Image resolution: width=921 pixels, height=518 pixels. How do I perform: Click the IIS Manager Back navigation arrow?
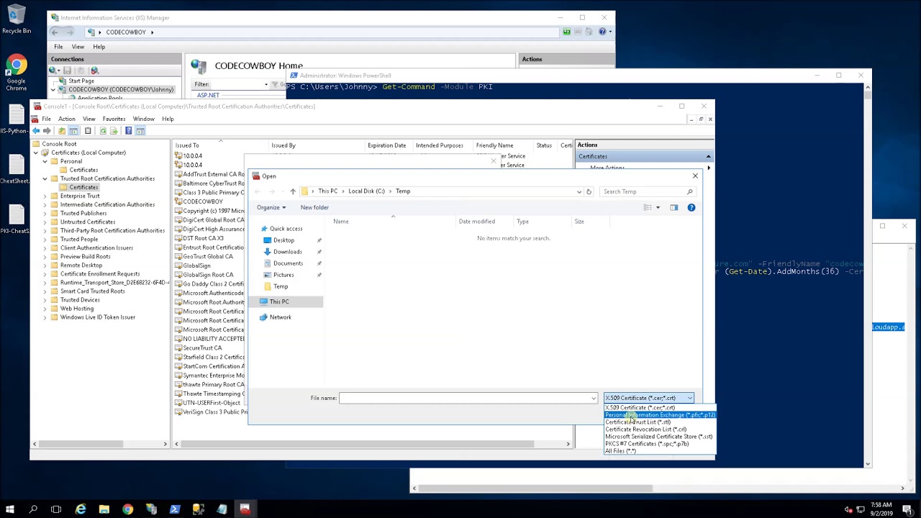click(x=55, y=32)
